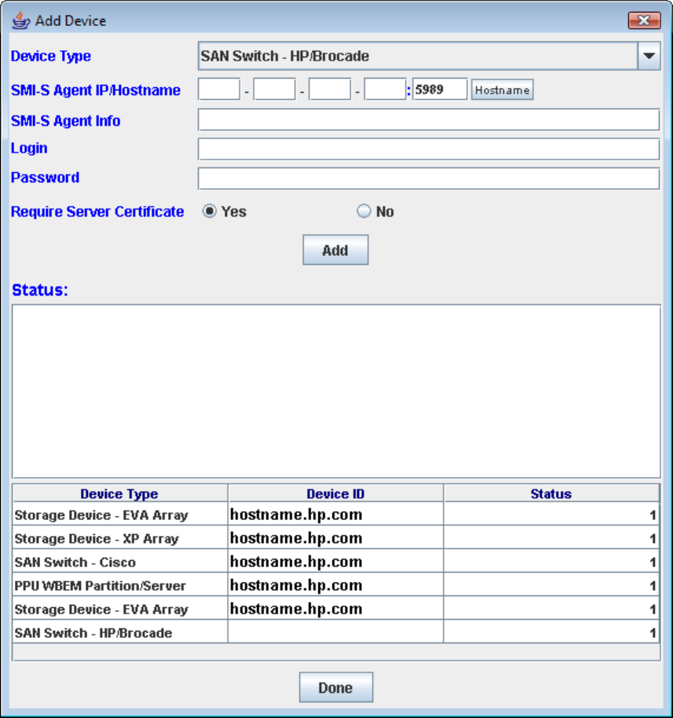This screenshot has width=673, height=718.
Task: Click the Device Type label
Action: tap(51, 57)
